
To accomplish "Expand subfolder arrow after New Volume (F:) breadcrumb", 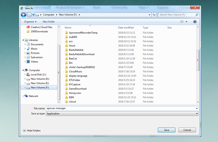I will click(79, 15).
